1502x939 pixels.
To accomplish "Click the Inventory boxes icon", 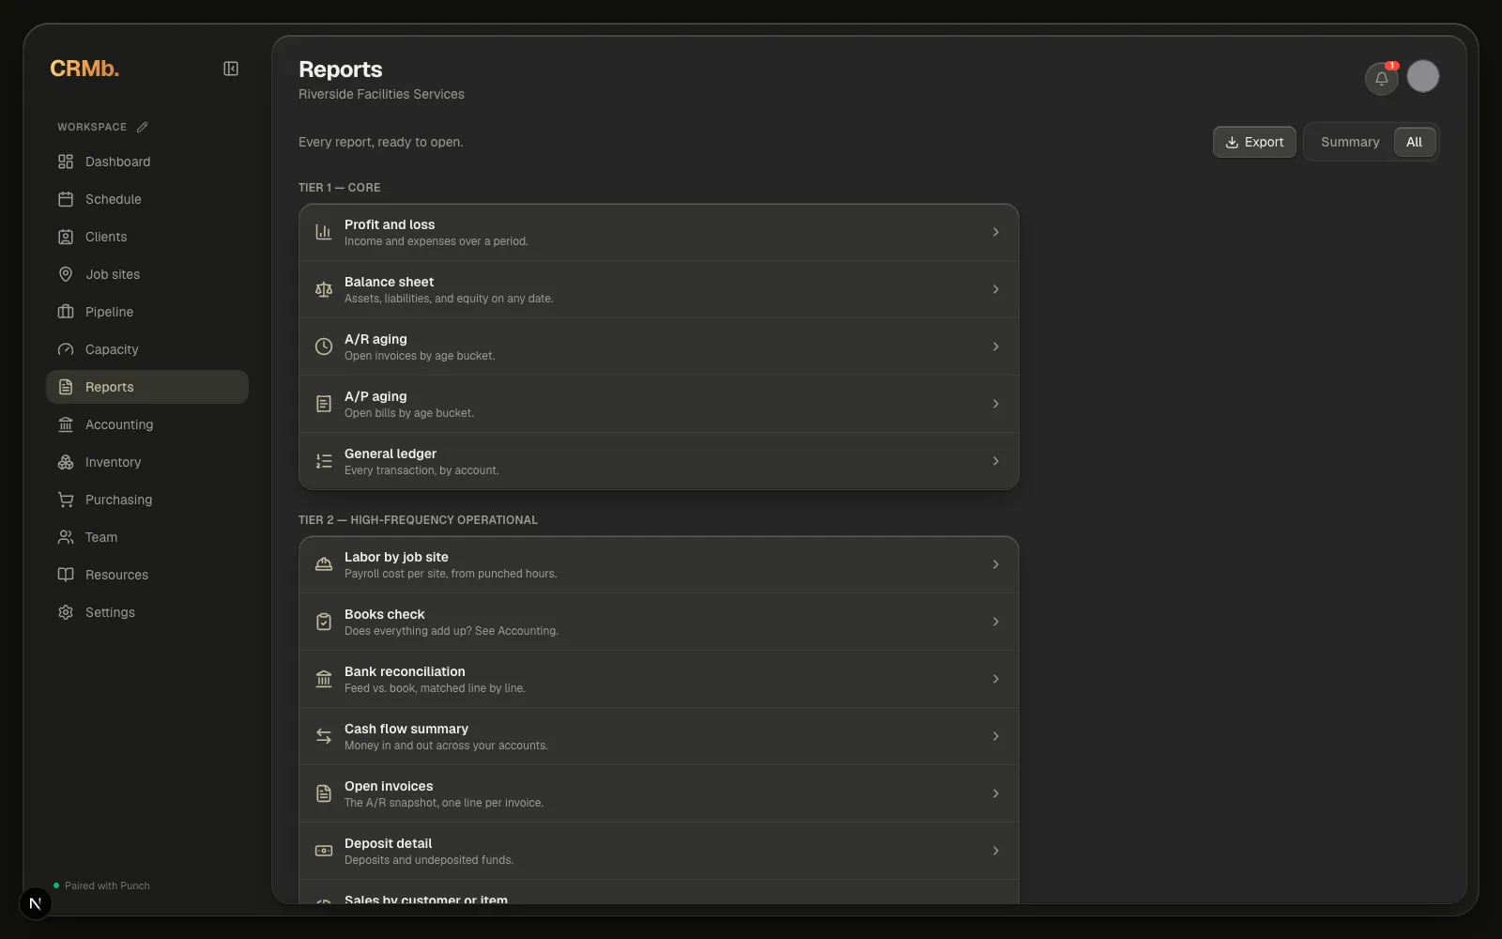I will click(x=66, y=462).
